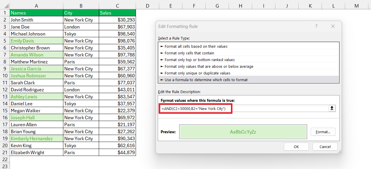Select the highlighted cell Ashley Lewis
Viewport: 371px width, 169px height.
click(x=36, y=97)
